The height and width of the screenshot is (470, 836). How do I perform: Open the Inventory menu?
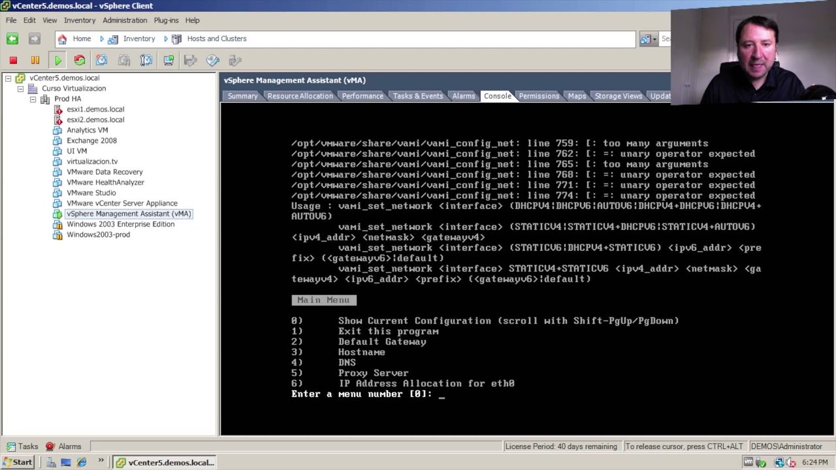point(80,20)
